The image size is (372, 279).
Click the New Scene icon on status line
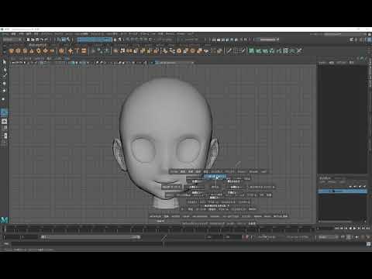[x=29, y=40]
